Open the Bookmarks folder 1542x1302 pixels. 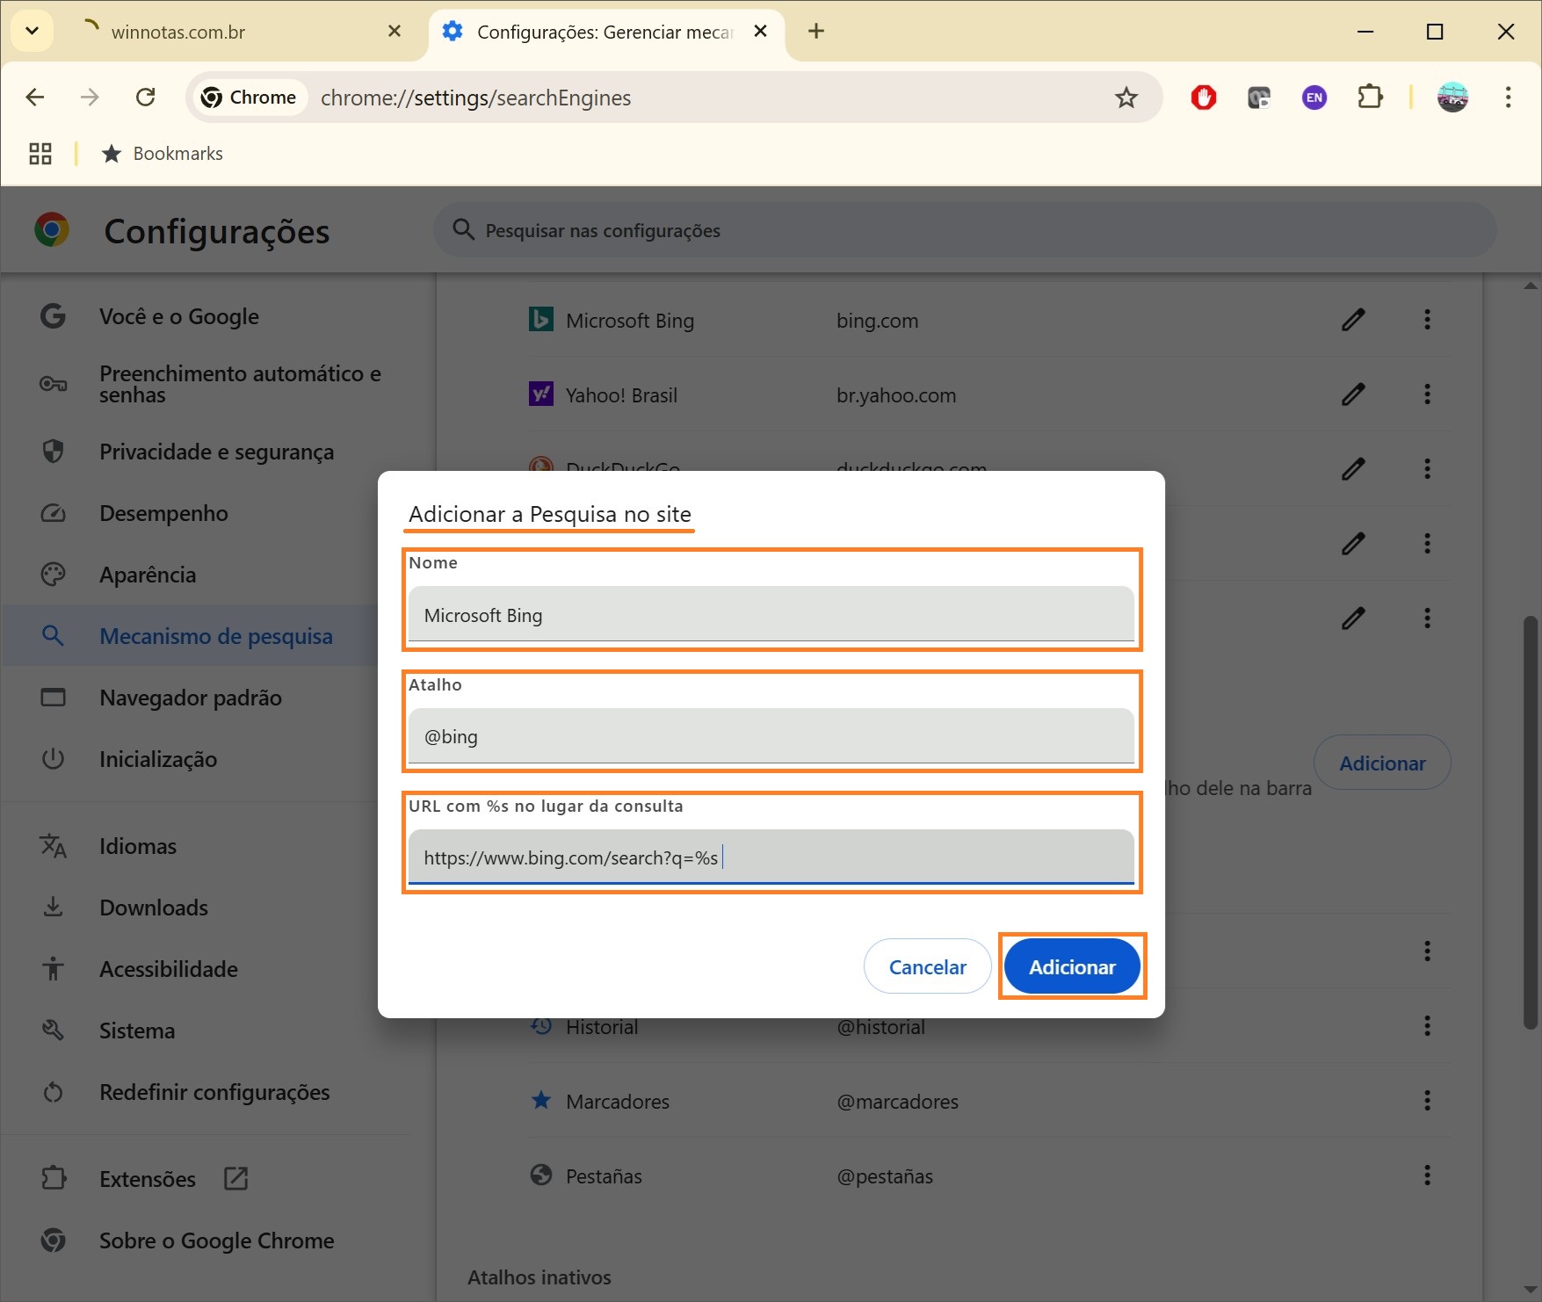pos(163,154)
